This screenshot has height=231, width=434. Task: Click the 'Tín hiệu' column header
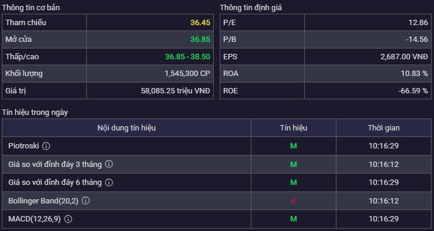(x=293, y=128)
